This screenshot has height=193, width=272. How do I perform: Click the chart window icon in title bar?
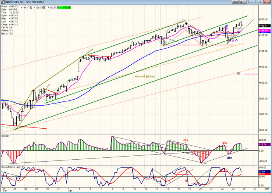(x=2, y=2)
